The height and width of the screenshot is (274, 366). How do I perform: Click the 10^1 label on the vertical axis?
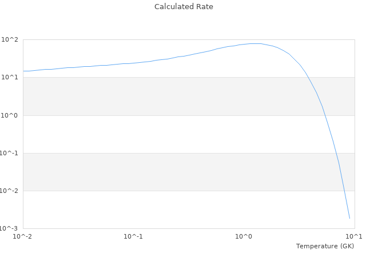10,77
